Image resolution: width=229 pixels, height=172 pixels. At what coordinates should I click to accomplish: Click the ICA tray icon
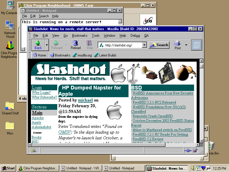click(208, 168)
